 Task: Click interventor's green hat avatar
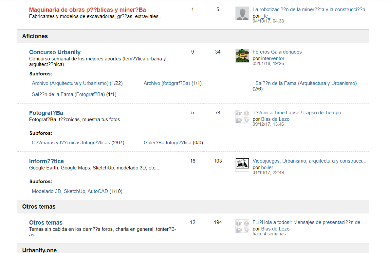click(242, 56)
